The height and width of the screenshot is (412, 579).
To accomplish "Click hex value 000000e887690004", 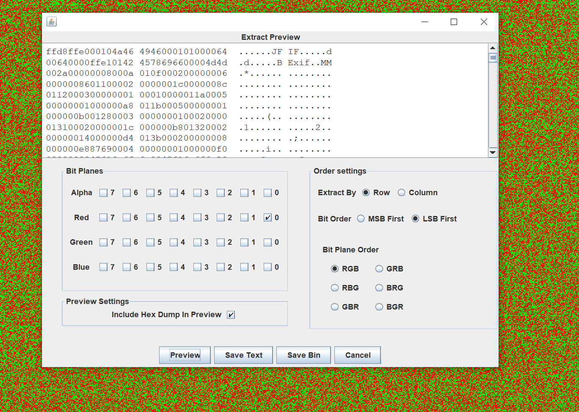I will pos(90,149).
